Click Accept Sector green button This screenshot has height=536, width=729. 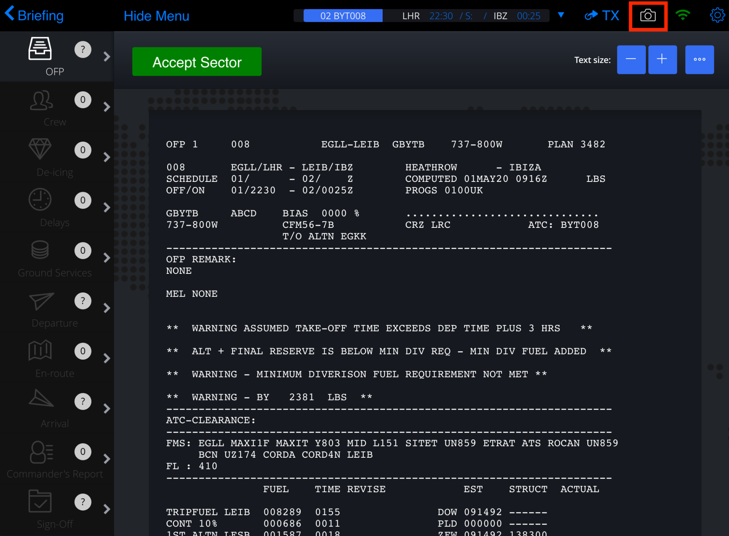point(196,62)
